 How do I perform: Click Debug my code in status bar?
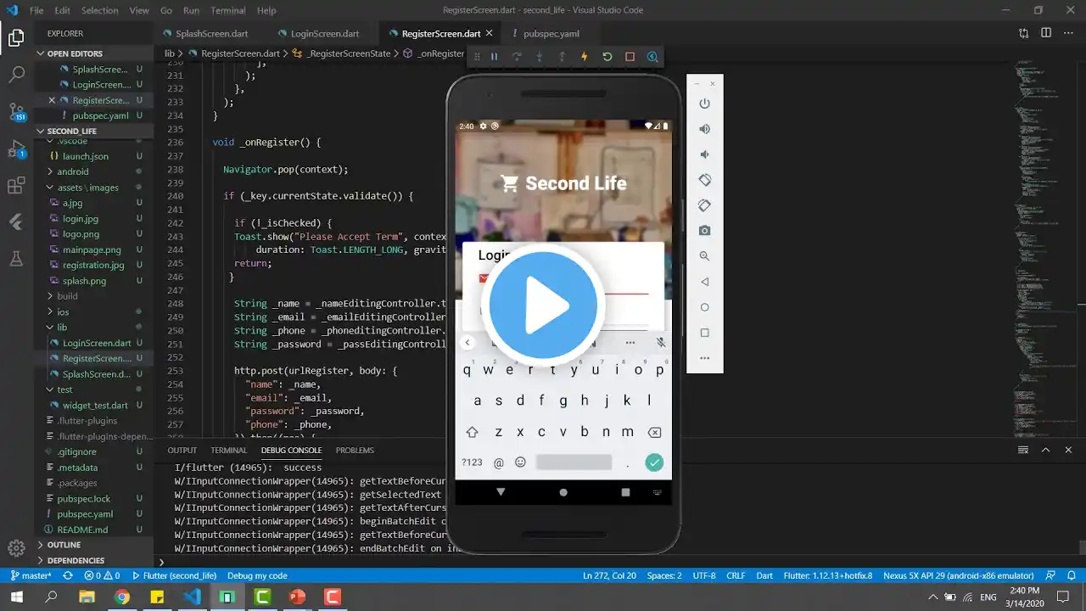tap(257, 575)
